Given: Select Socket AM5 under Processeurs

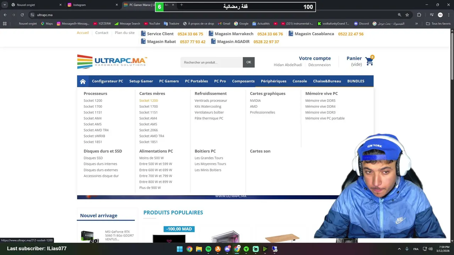Looking at the screenshot, I should 93,124.
